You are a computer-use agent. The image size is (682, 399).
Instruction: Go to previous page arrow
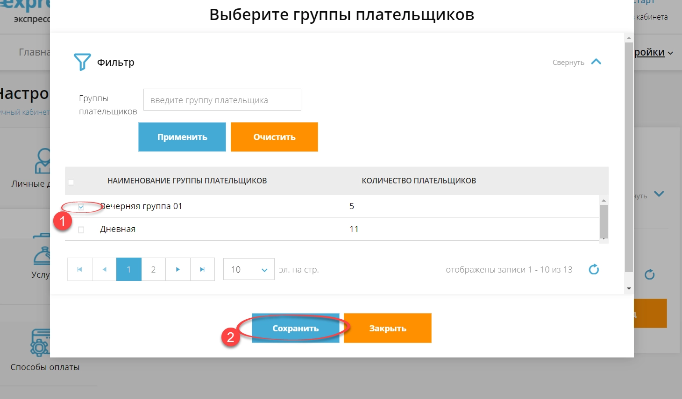[x=104, y=269]
